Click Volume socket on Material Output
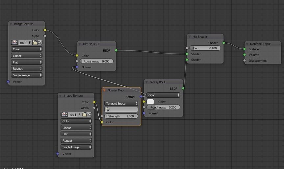 pyautogui.click(x=245, y=55)
